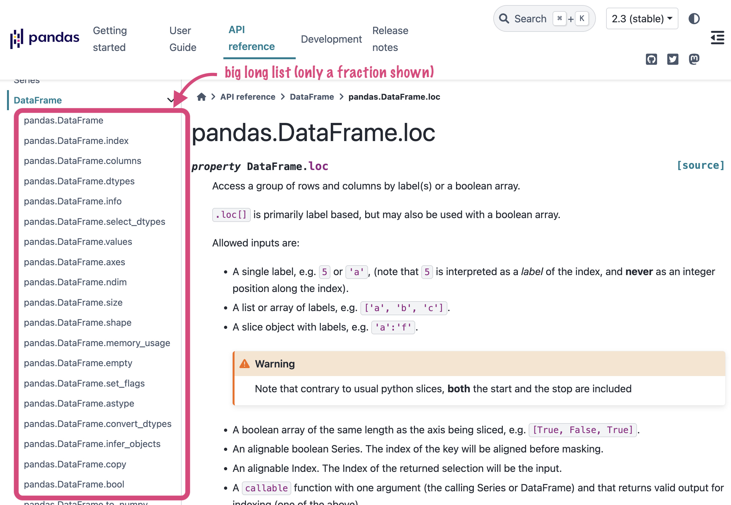Open the Twitter icon link
This screenshot has height=505, width=731.
click(x=672, y=59)
